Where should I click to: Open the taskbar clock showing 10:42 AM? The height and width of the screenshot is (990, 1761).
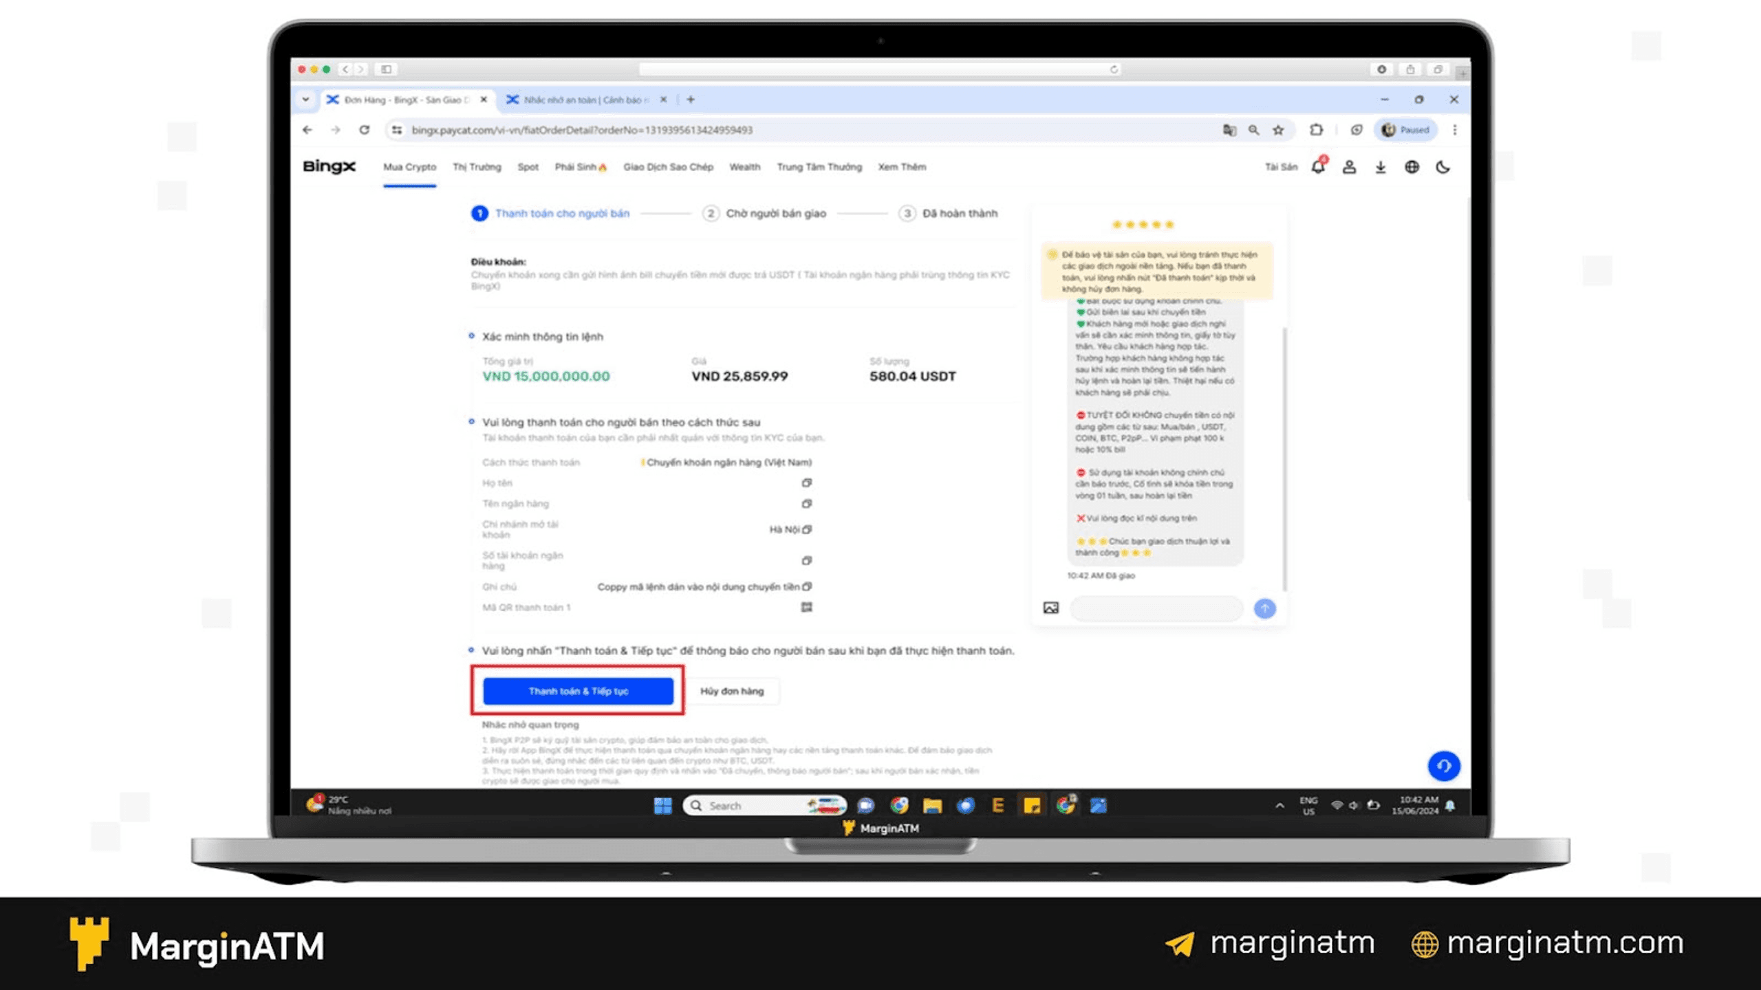1415,806
